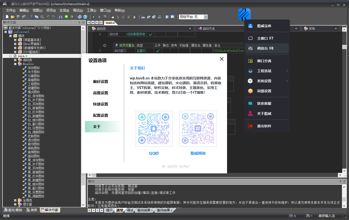Screen dimensions: 349x220
Task: Click 退出软件 in popup menu
Action: point(267,126)
